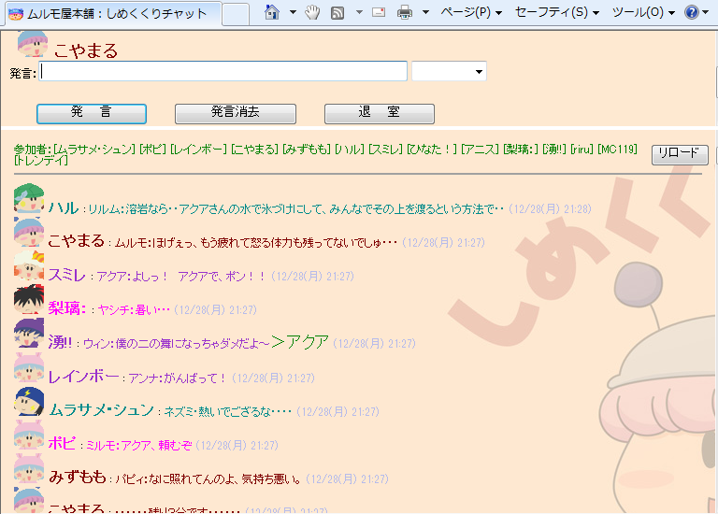Screen dimensions: 718x514
Task: Click 湧!!'s purple-haired avatar icon
Action: 29,333
